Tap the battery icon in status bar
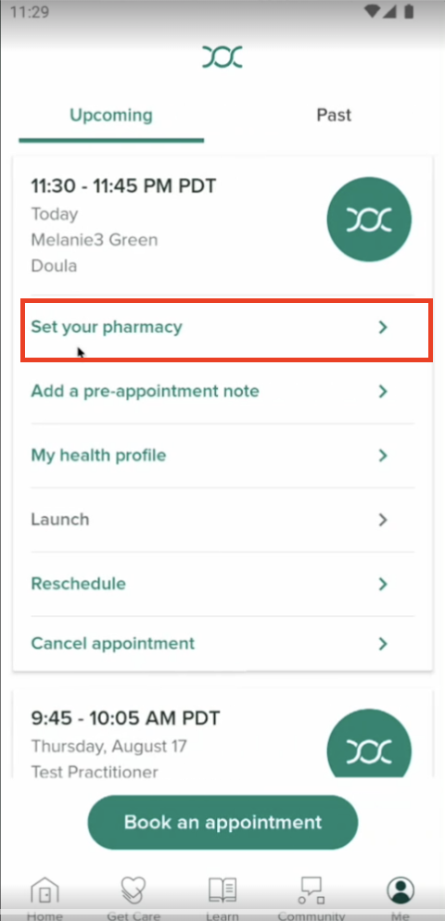This screenshot has width=445, height=921. [410, 11]
